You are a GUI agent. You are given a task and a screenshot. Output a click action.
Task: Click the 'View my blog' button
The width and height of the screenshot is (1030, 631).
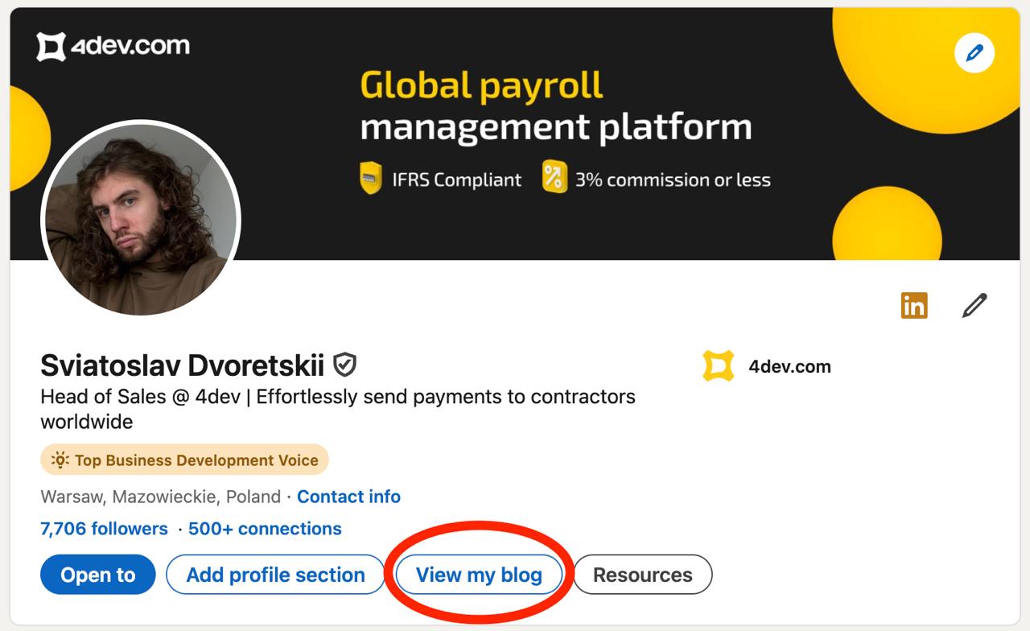tap(479, 575)
